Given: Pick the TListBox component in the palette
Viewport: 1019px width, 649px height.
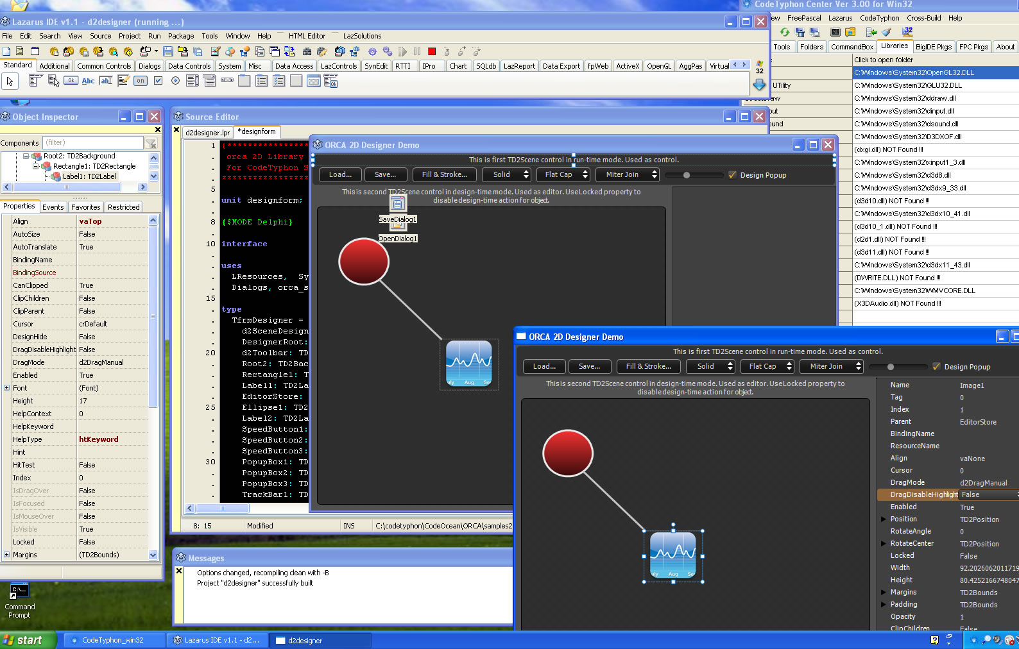Looking at the screenshot, I should [193, 81].
